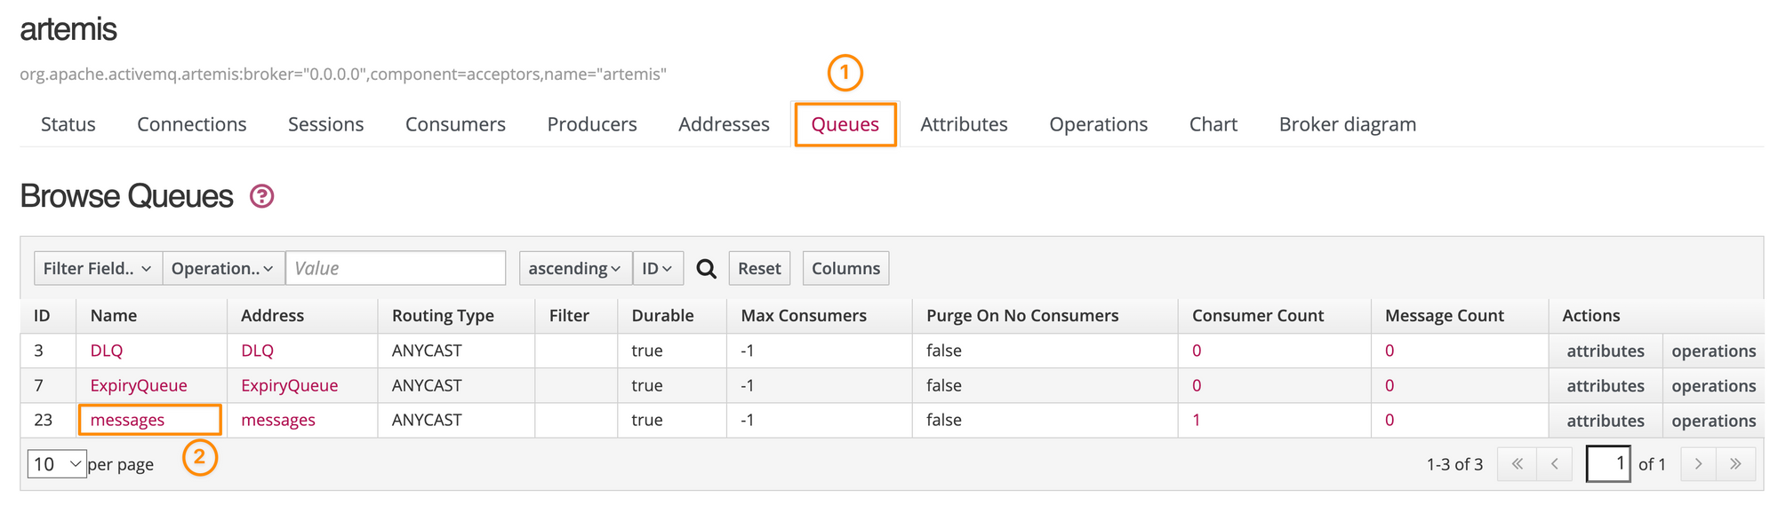The width and height of the screenshot is (1778, 505).
Task: Change the rows per page selector
Action: click(57, 464)
